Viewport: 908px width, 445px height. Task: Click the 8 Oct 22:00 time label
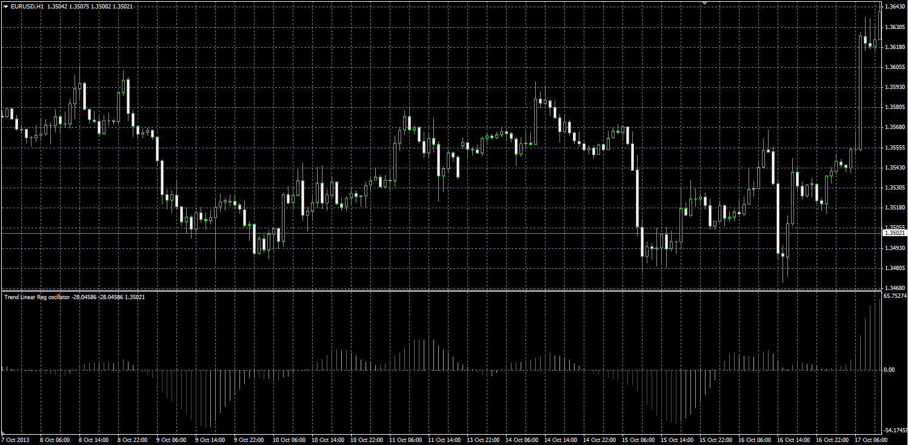(x=132, y=440)
